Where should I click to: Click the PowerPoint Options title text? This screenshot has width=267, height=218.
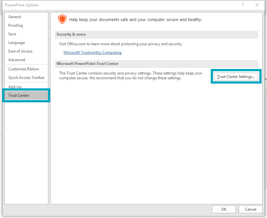click(22, 5)
